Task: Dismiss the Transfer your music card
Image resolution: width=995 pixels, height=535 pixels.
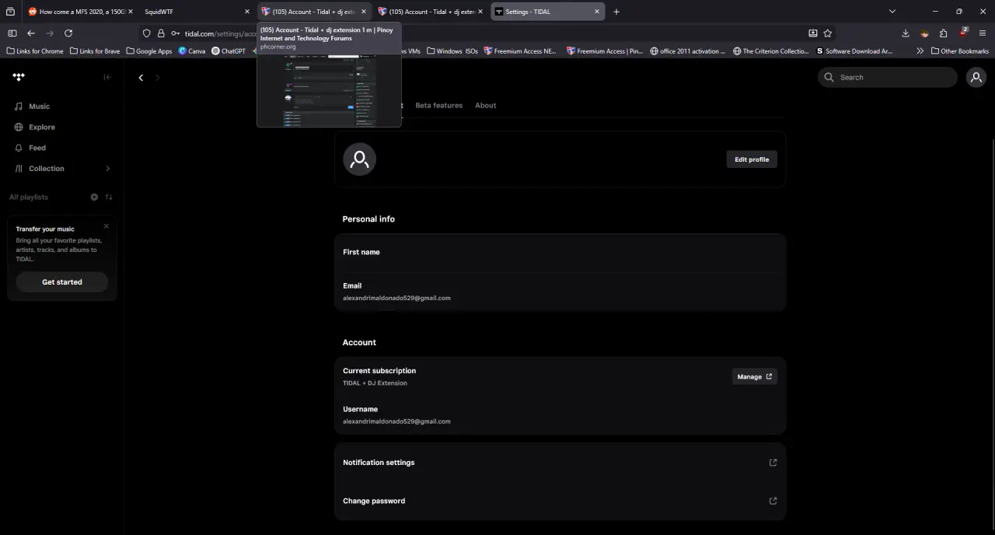Action: click(106, 226)
